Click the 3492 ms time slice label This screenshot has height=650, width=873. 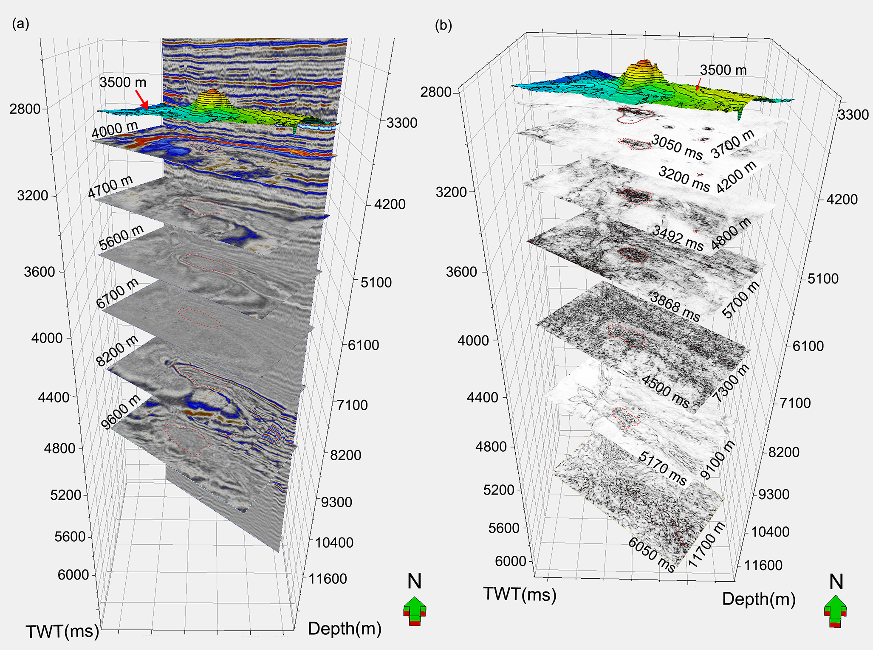click(x=678, y=238)
